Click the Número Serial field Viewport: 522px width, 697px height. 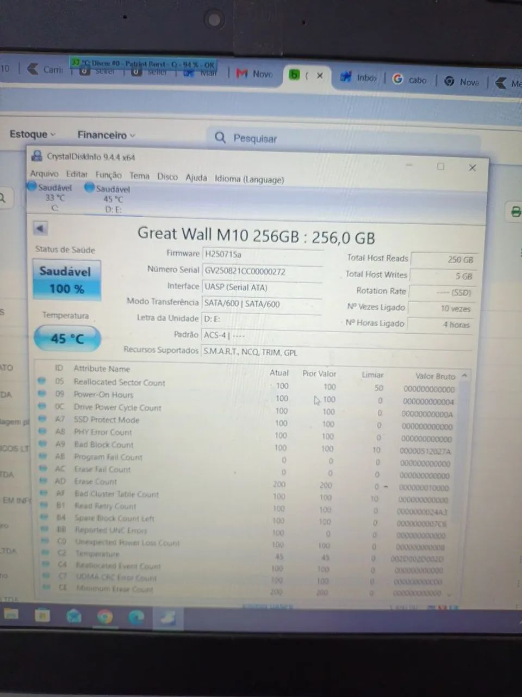pyautogui.click(x=263, y=271)
